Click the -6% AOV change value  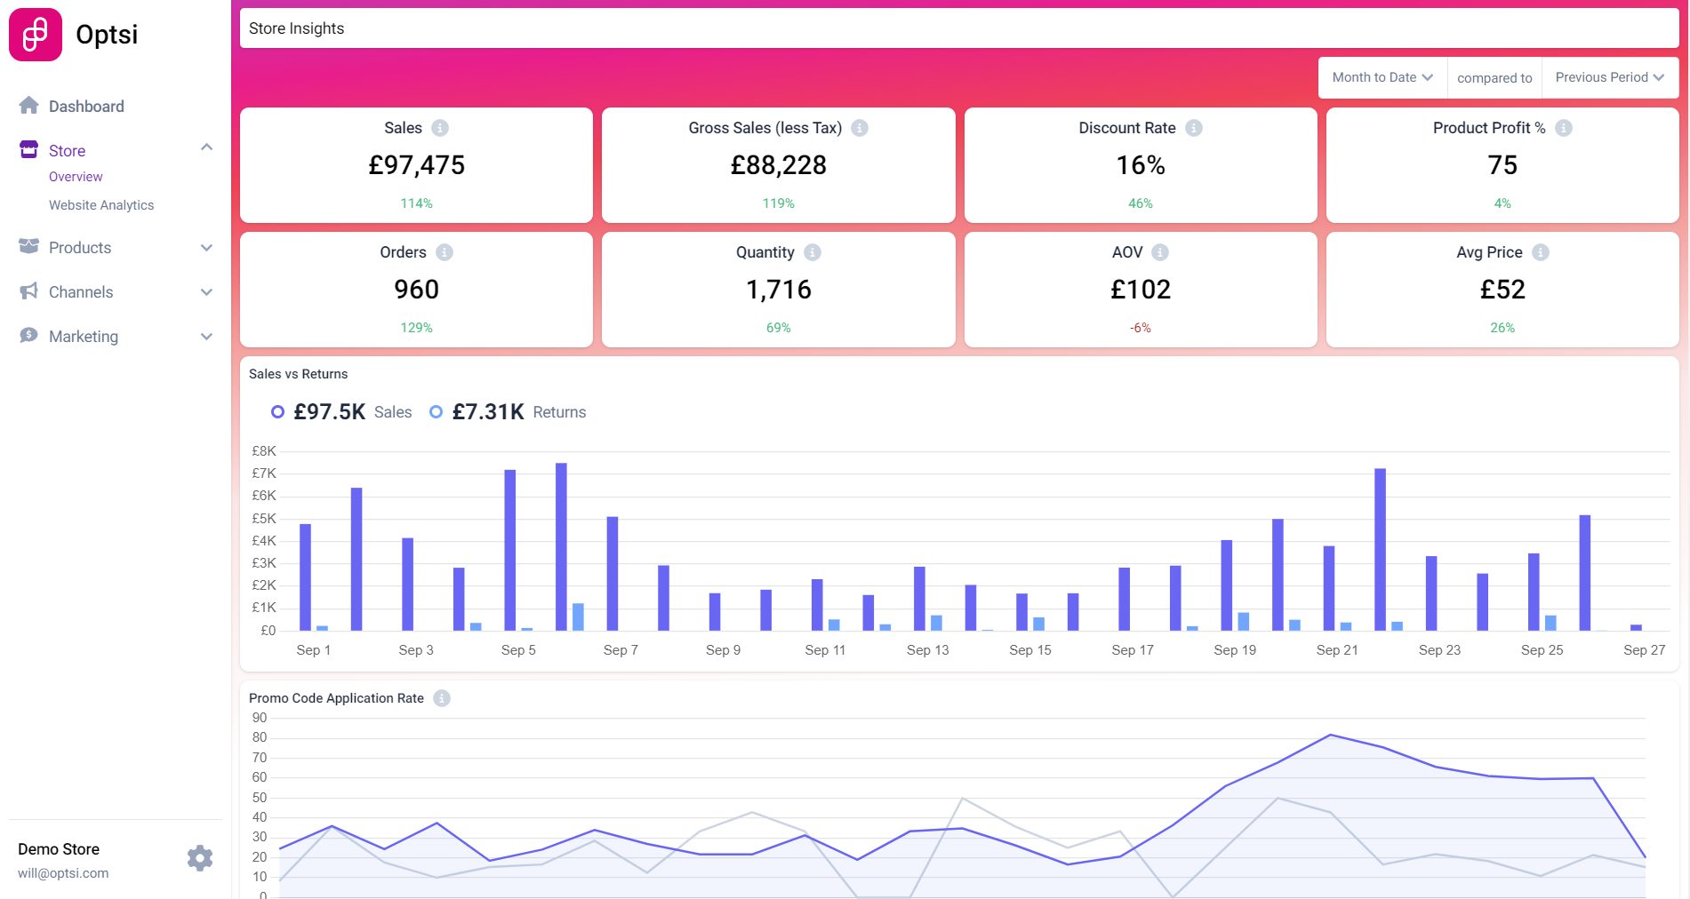(x=1141, y=328)
